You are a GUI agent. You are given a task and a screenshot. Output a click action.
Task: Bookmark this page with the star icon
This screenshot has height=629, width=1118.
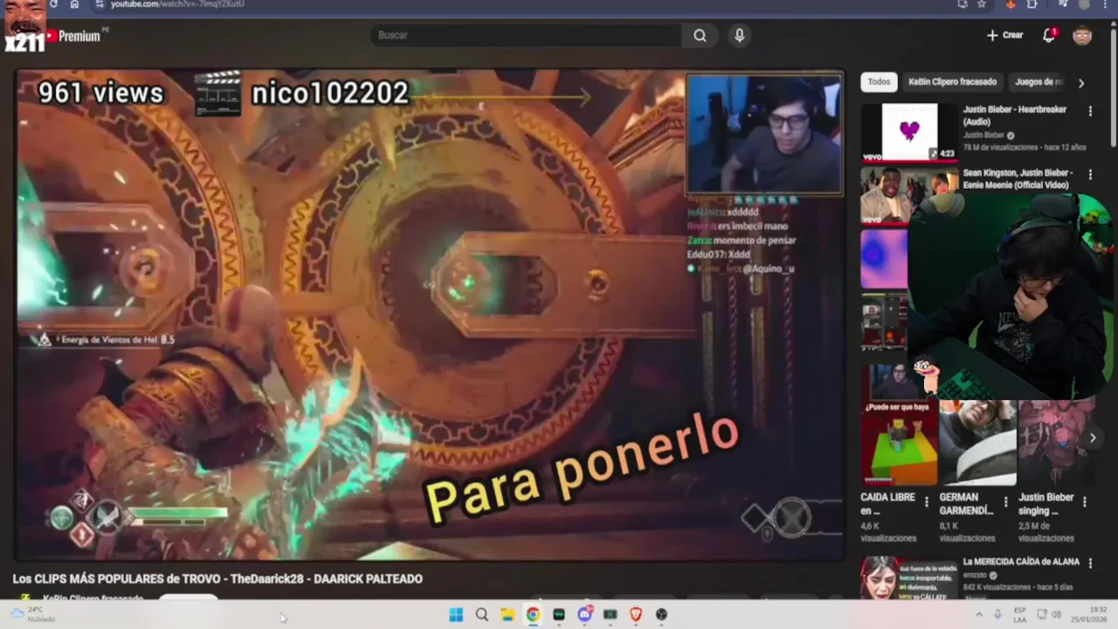point(982,4)
